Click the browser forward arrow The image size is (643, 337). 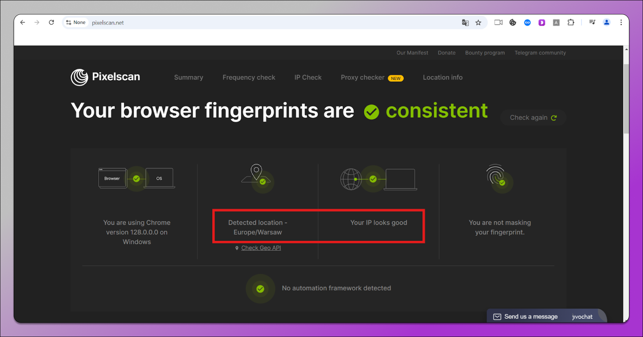(x=37, y=23)
